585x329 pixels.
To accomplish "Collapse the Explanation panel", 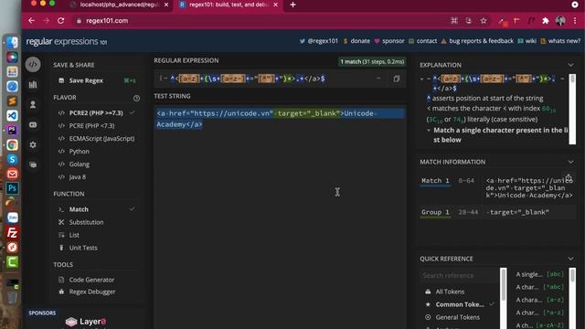I will 570,65.
